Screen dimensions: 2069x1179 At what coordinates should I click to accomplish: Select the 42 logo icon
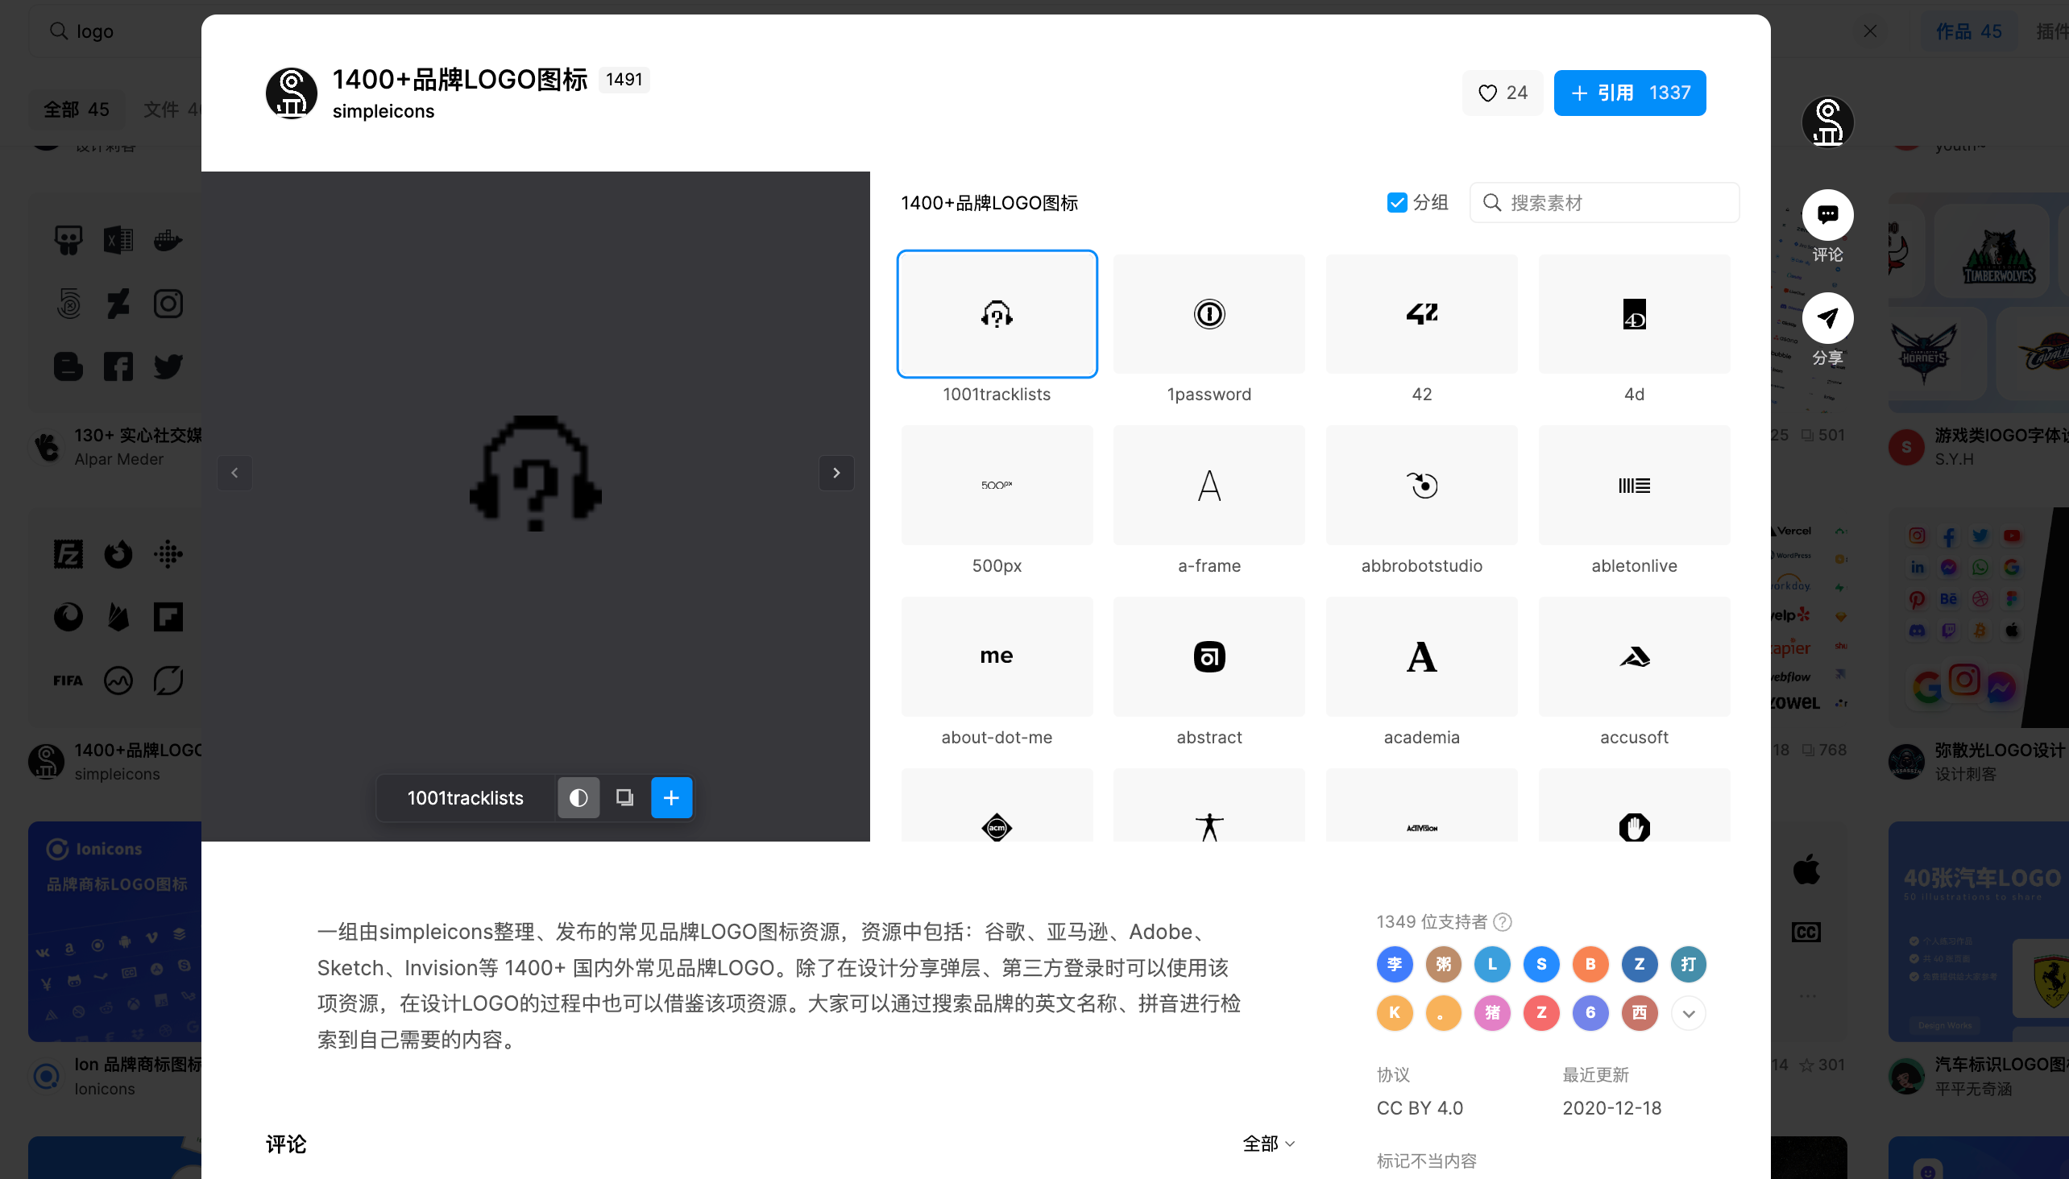click(x=1422, y=313)
